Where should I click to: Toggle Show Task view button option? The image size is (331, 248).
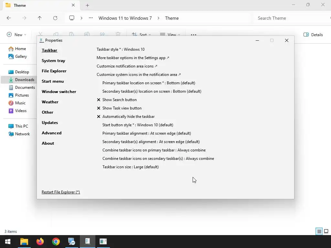119,108
